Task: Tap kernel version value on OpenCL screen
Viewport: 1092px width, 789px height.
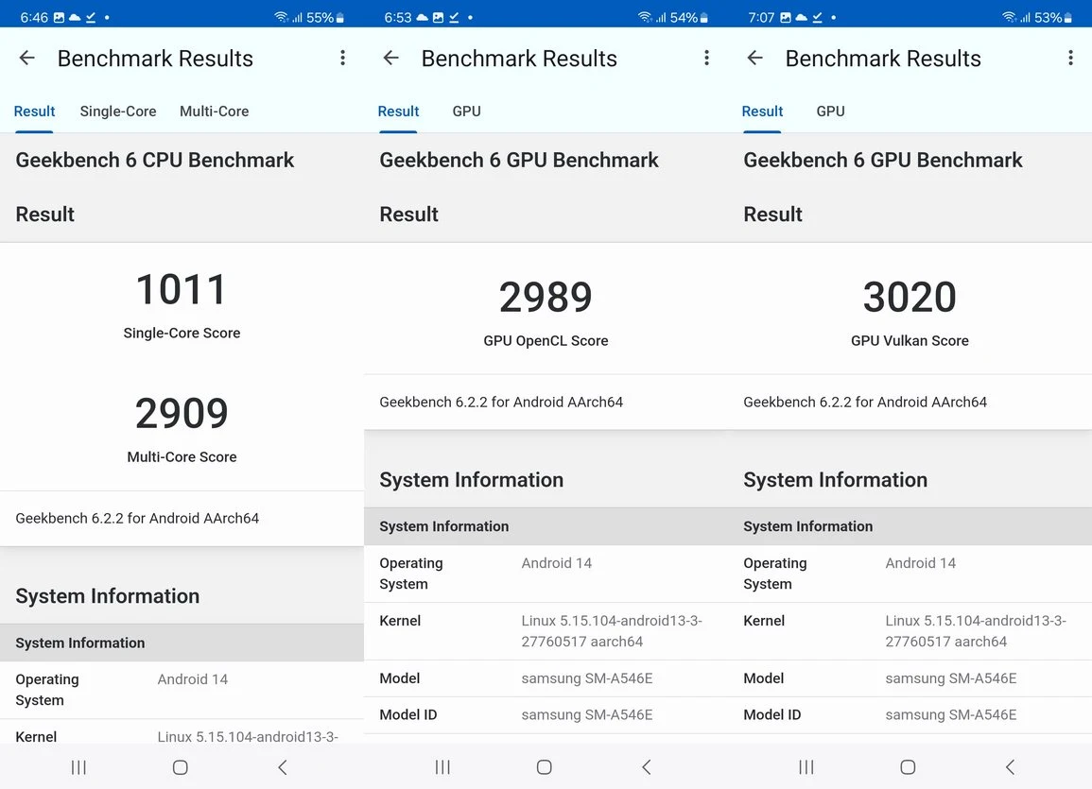Action: pos(612,631)
